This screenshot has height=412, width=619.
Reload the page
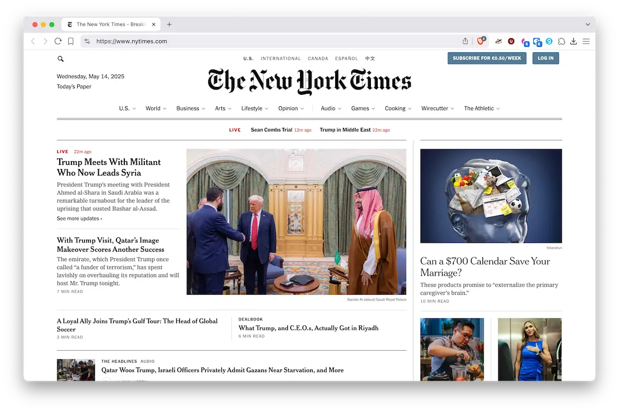(58, 41)
